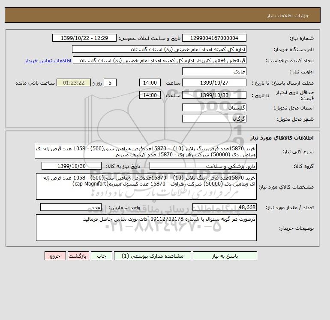Click price validity date 1399/10/30 field

click(214, 95)
